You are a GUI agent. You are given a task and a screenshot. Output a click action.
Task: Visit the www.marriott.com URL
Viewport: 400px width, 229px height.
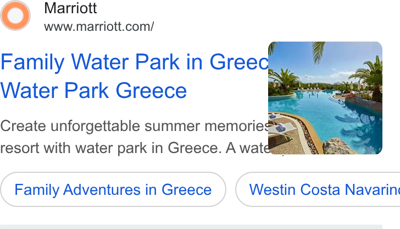pyautogui.click(x=99, y=26)
